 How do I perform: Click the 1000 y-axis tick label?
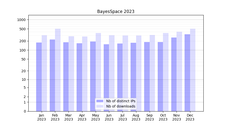click(22, 20)
